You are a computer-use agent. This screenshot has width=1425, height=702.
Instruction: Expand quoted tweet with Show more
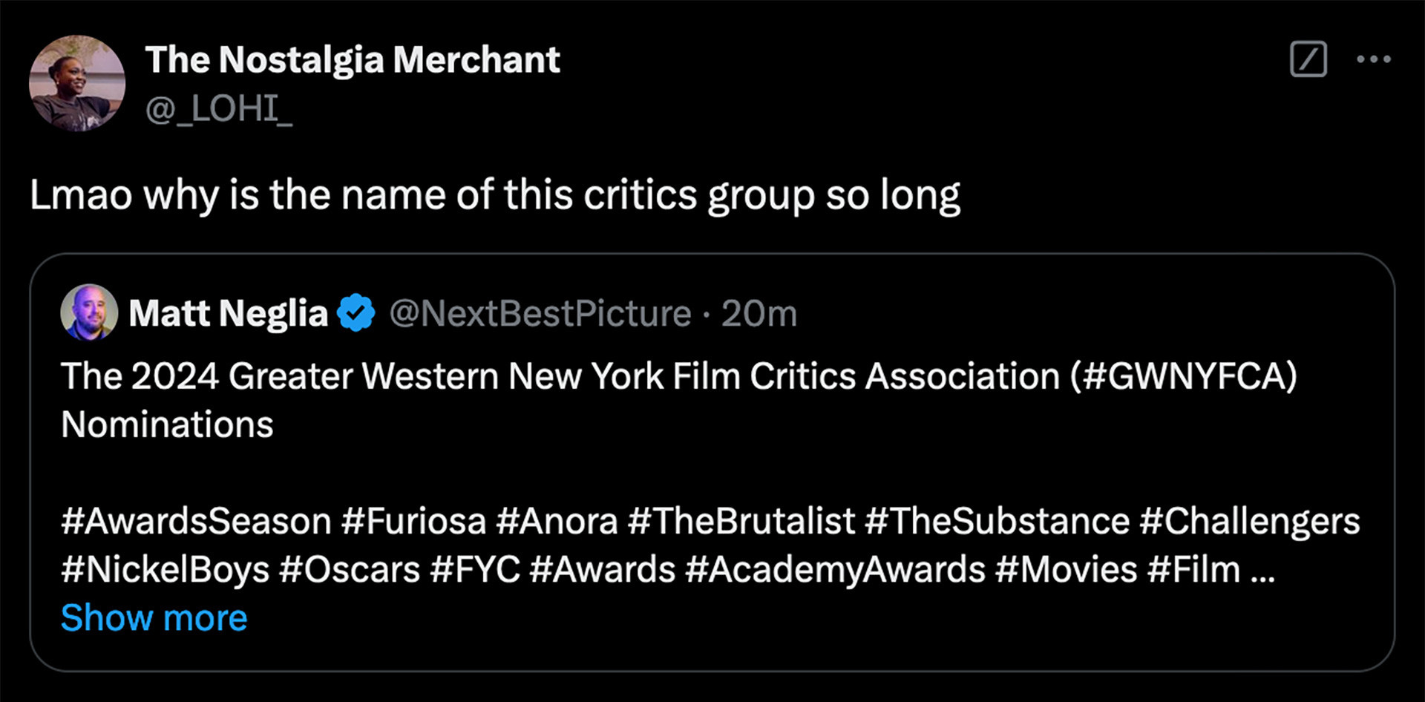coord(154,617)
